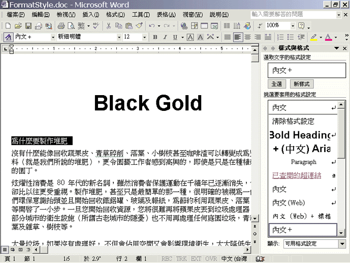Apply character shading with the shaded A
350x263 pixels.
pyautogui.click(x=200, y=37)
